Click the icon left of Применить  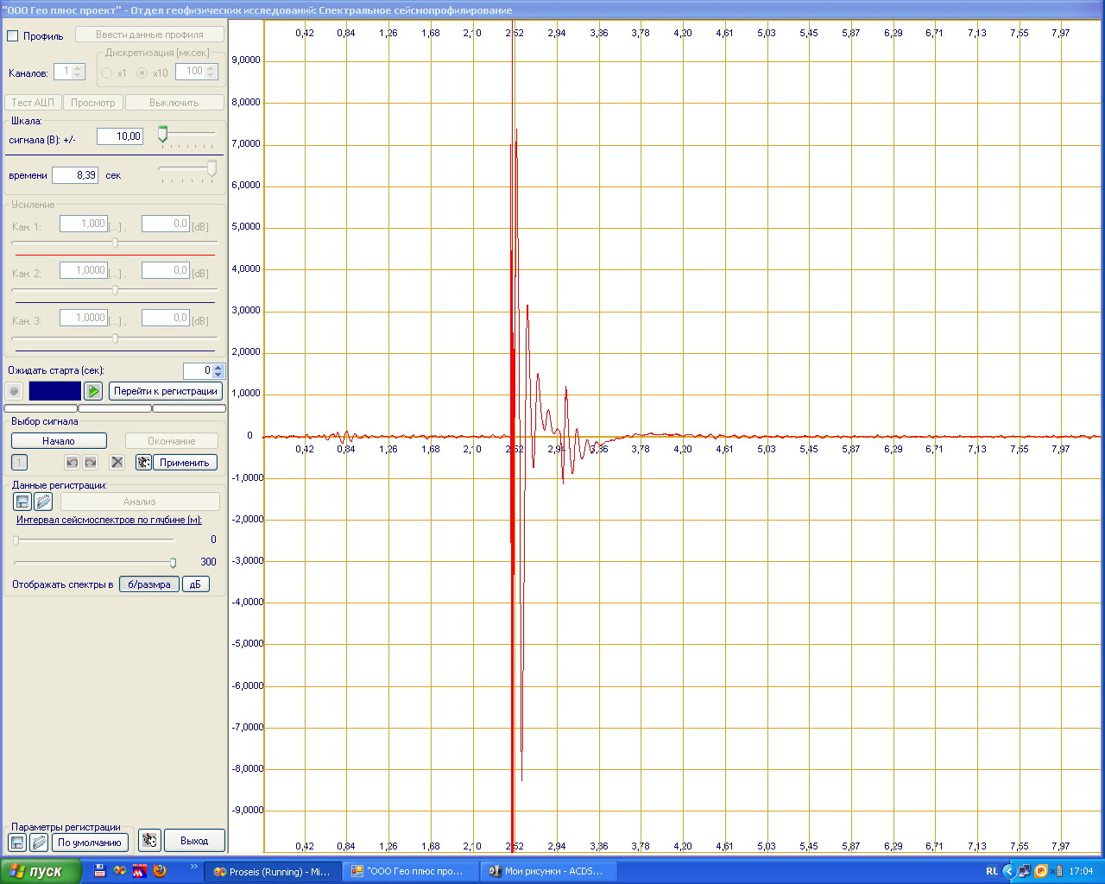(143, 463)
